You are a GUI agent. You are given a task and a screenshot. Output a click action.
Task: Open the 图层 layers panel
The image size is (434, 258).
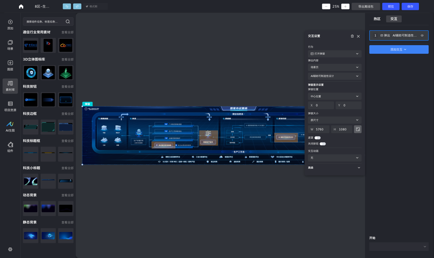tap(10, 65)
